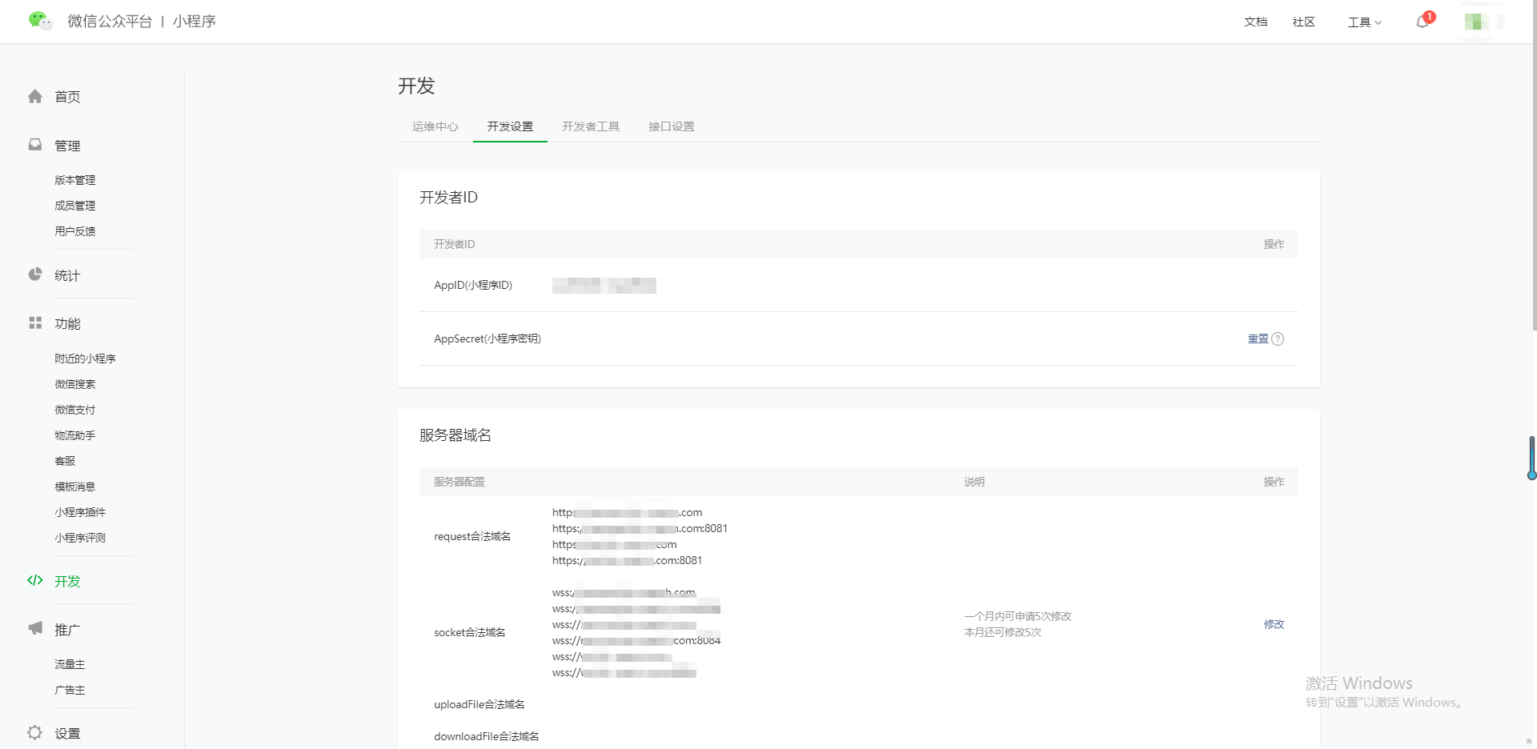
Task: Click the 修改 link for server domains
Action: click(1274, 624)
